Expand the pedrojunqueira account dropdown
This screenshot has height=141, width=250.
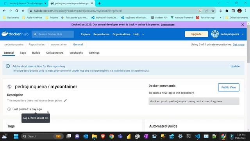pos(243,34)
